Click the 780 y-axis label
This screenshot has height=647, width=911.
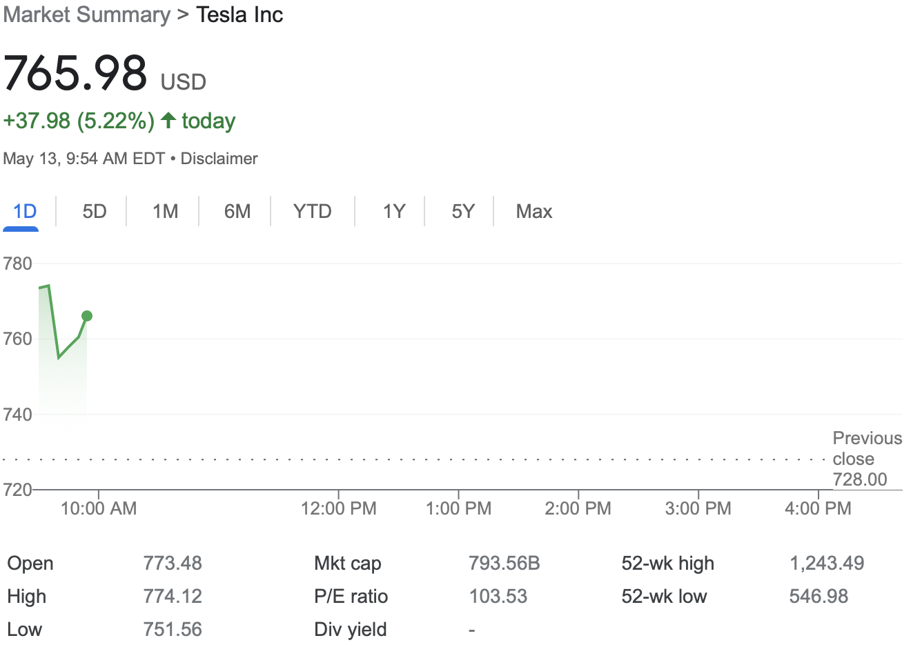[18, 263]
